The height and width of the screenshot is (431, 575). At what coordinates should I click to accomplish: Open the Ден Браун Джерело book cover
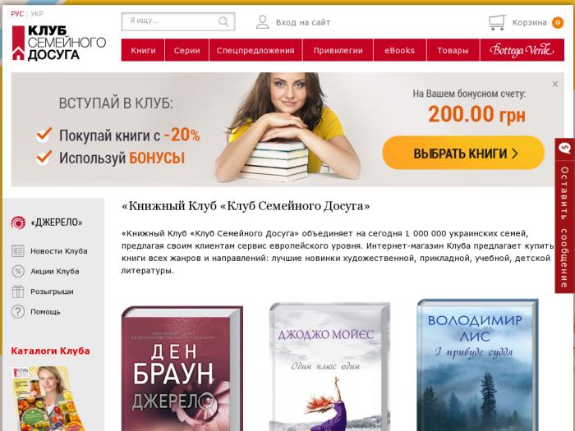pos(182,369)
